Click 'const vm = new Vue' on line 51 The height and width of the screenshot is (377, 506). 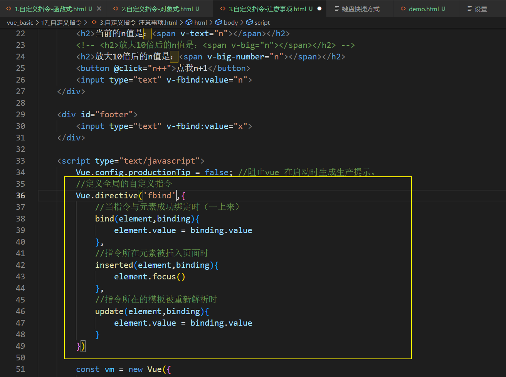119,369
